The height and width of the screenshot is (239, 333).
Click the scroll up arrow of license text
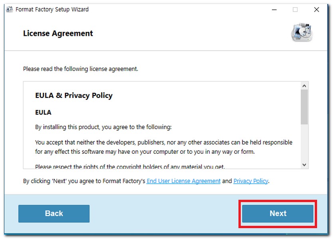pos(304,86)
